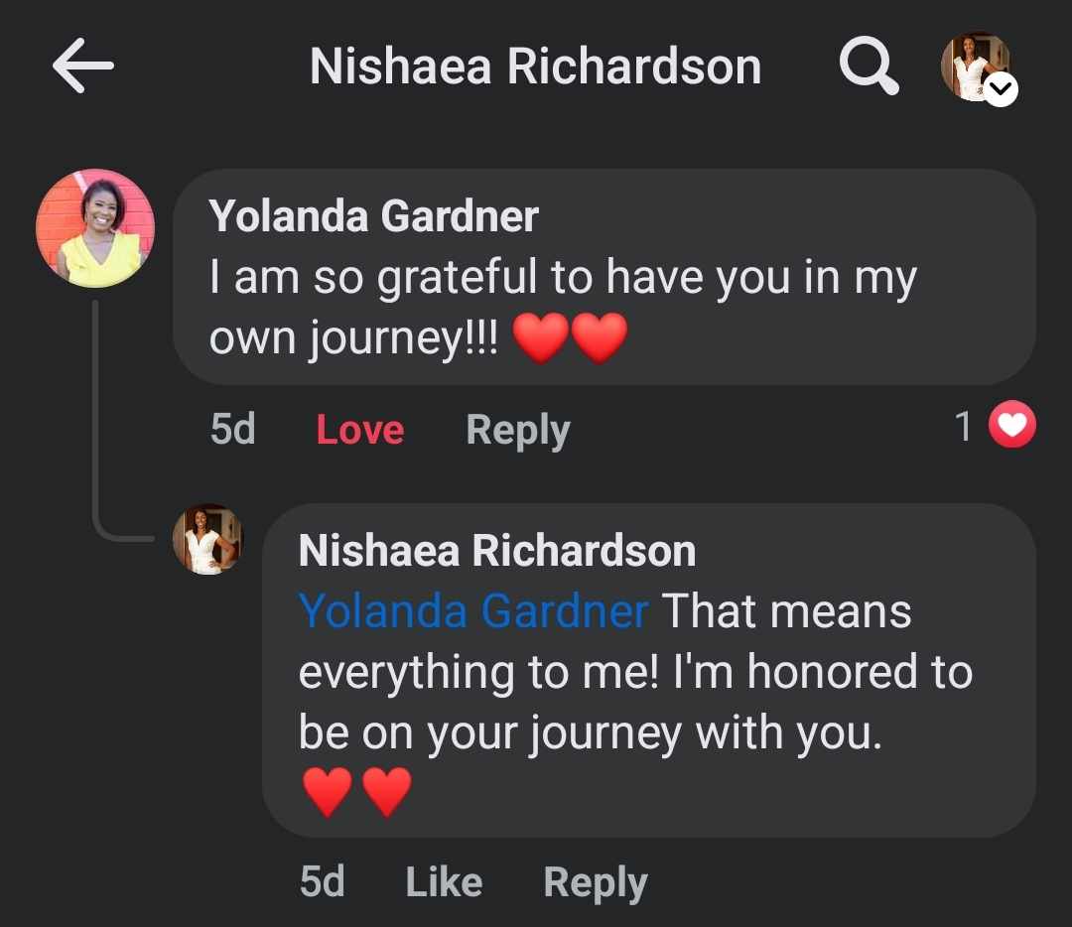This screenshot has width=1072, height=927.
Task: Open search with the magnifying glass icon
Action: 869,66
